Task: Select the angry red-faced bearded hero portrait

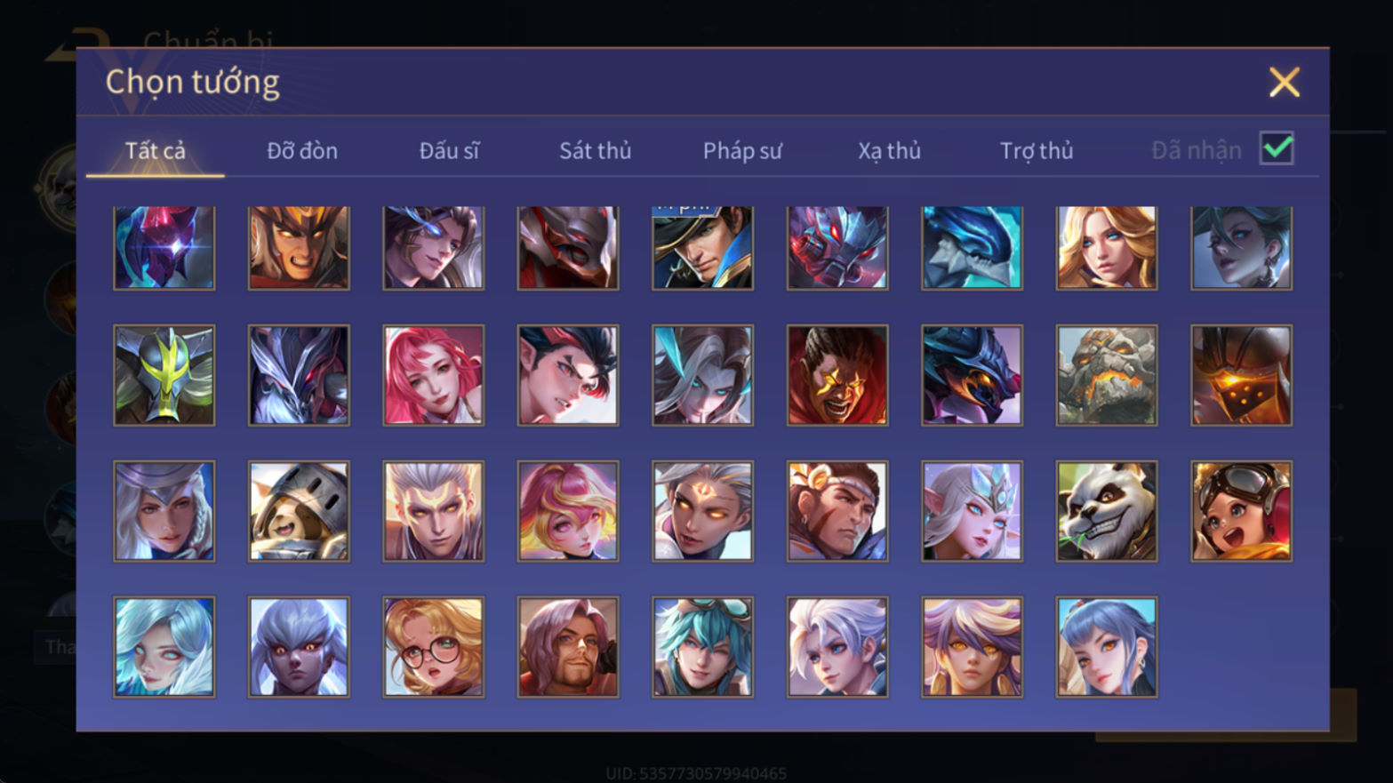Action: coord(837,375)
